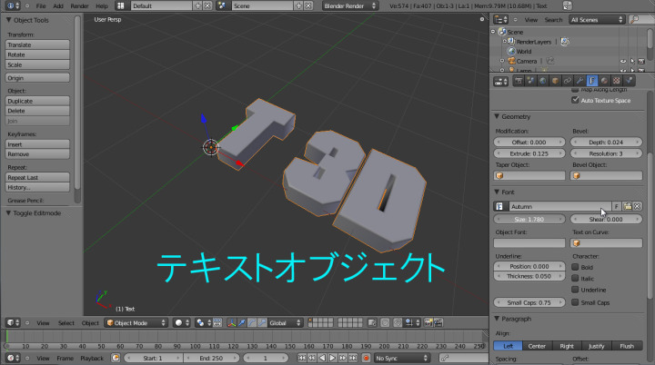The height and width of the screenshot is (365, 655).
Task: Unlink the Autumn font with X icon
Action: coord(638,207)
